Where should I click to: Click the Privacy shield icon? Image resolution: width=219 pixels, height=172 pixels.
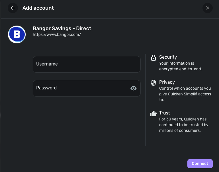coord(153,83)
